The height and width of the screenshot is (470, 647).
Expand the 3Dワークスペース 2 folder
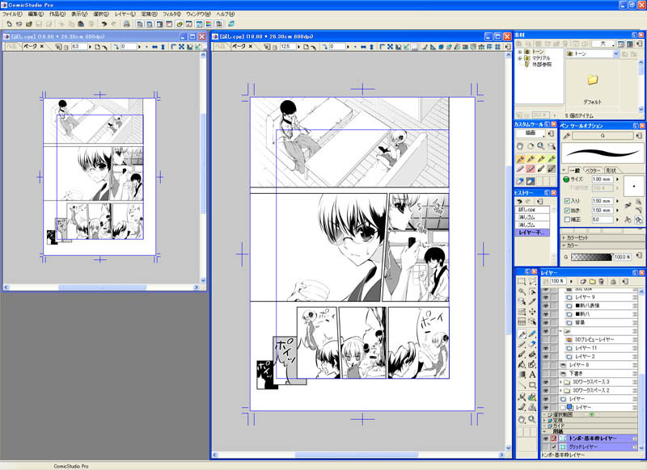coord(561,391)
